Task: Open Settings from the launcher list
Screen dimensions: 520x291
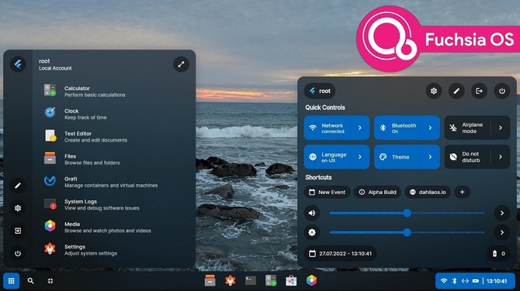Action: point(114,250)
